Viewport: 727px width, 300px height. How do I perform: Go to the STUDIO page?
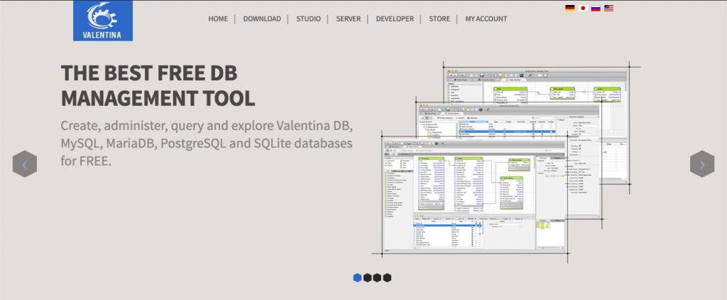(308, 19)
